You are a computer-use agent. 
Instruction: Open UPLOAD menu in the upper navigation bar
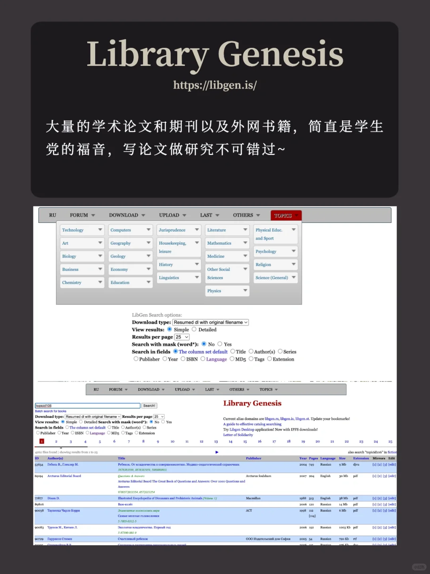tap(172, 215)
